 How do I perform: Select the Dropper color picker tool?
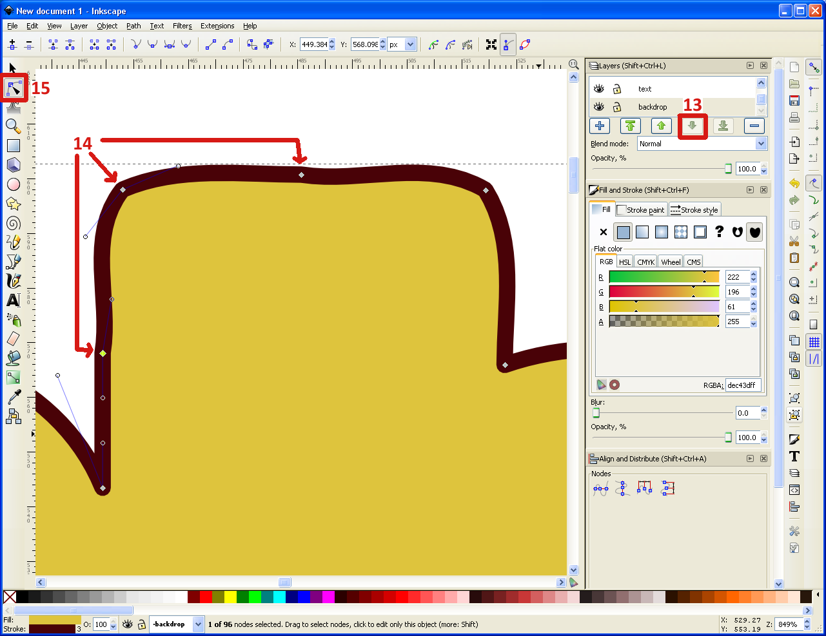(14, 397)
